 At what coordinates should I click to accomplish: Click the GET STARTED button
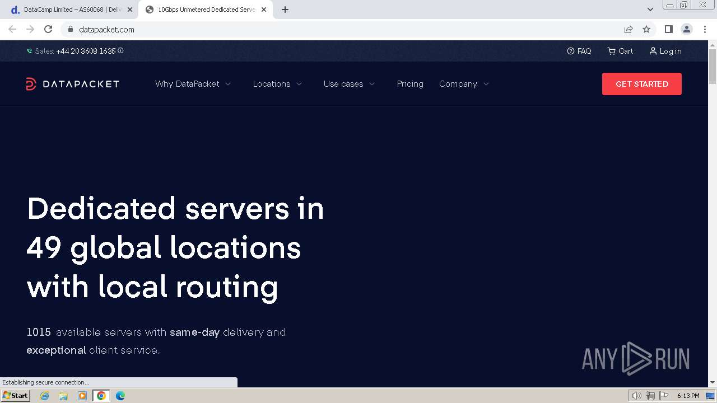click(642, 84)
